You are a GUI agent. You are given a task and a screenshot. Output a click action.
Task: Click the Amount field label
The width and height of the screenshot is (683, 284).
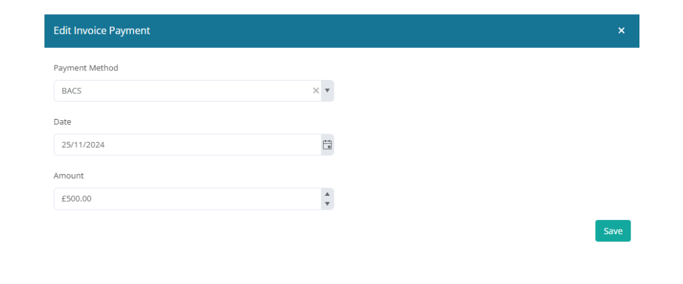(x=69, y=176)
